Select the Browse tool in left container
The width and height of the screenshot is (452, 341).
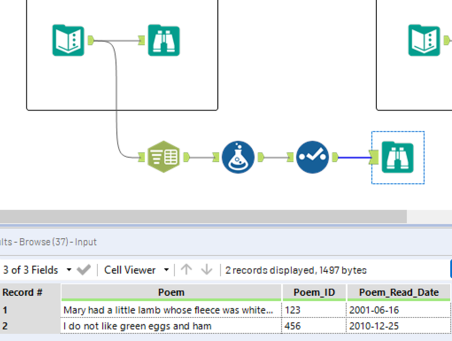coord(164,40)
